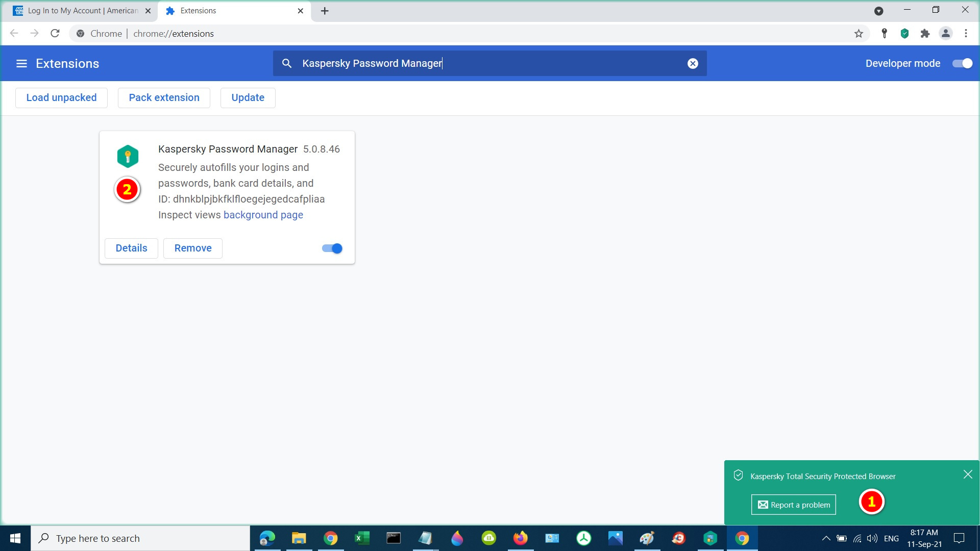Open Chrome's three-dot menu
980x551 pixels.
[966, 34]
